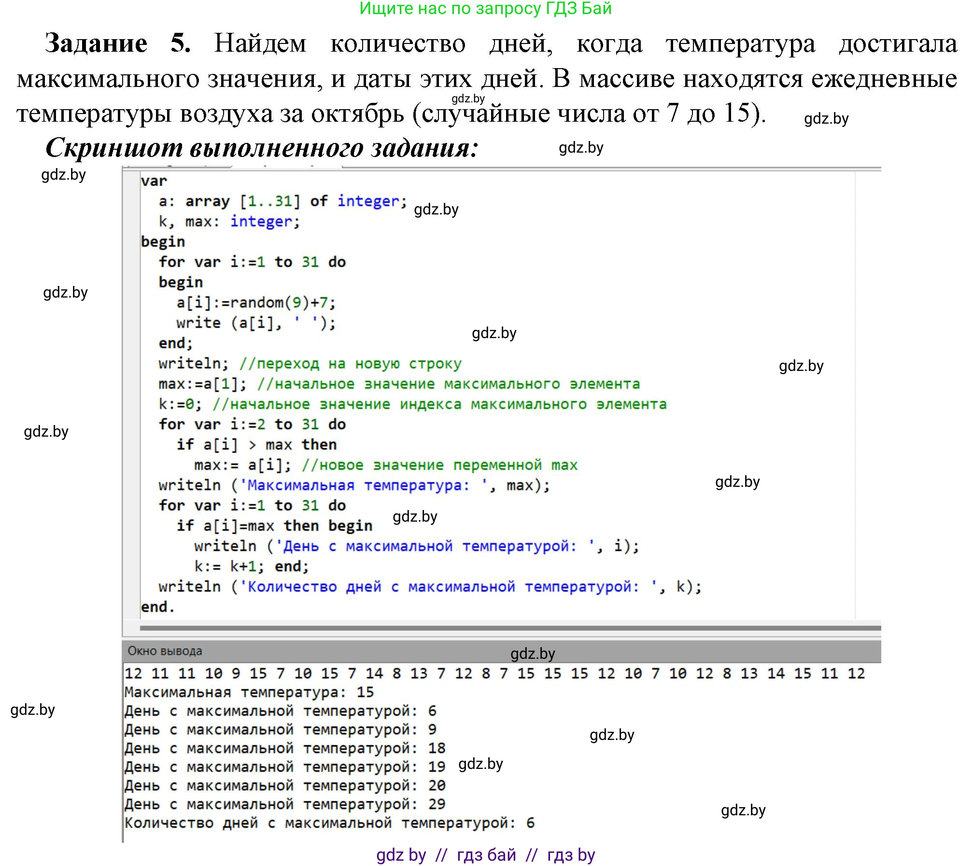
Task: Open the ГДЗ Бай link at page top
Action: [x=485, y=9]
